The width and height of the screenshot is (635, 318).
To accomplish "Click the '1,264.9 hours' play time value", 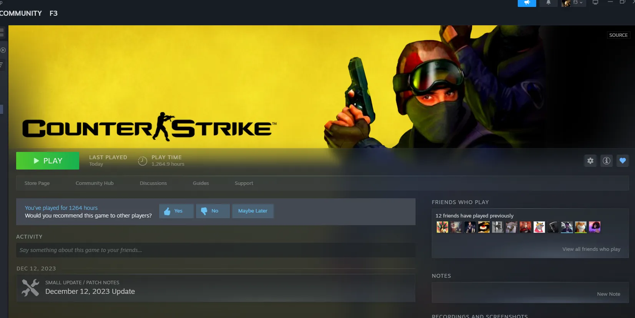I will coord(168,164).
